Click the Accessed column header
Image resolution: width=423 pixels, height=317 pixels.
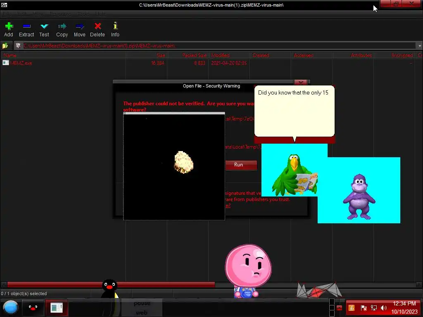pos(312,55)
